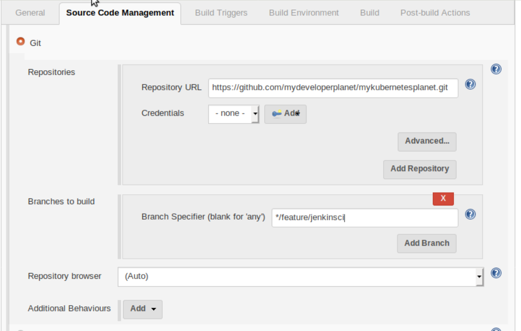521x331 pixels.
Task: Click the help icon next to Repository browser
Action: tap(496, 273)
